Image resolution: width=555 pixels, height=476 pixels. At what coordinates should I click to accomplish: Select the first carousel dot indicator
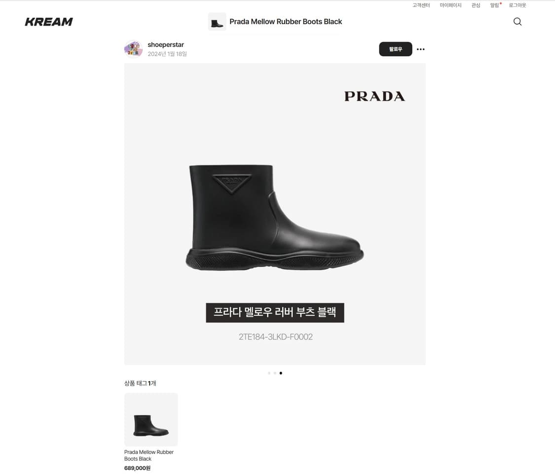tap(269, 373)
